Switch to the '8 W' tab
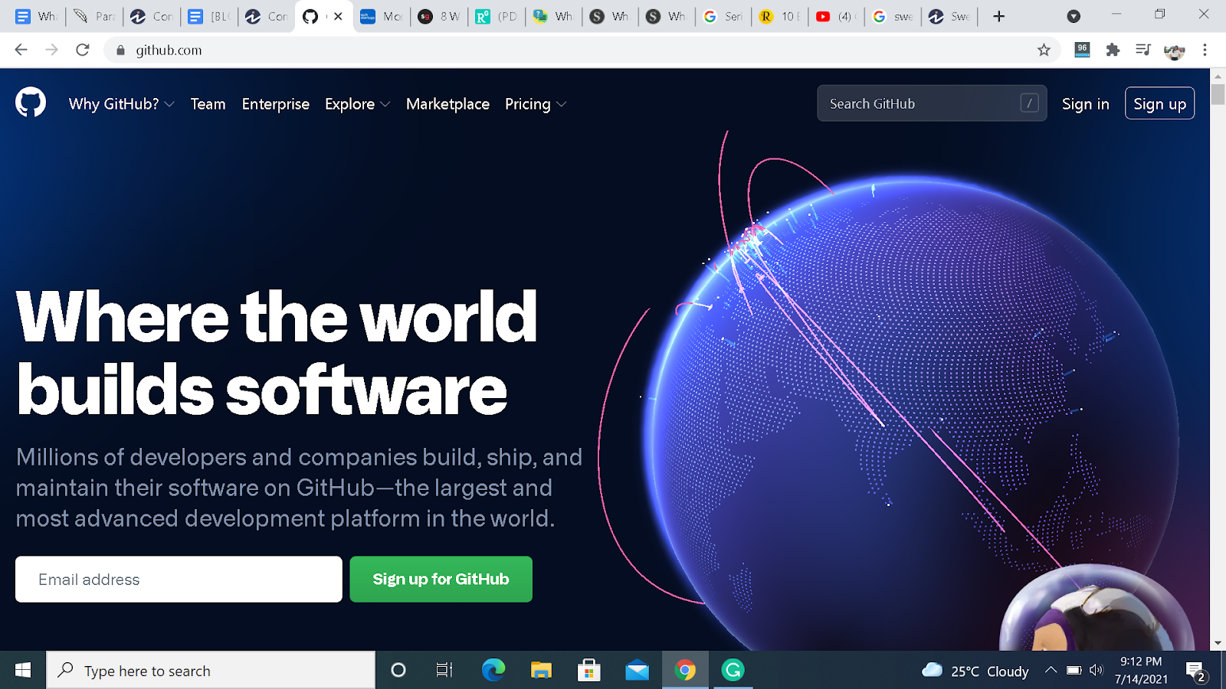The height and width of the screenshot is (689, 1226). 438,16
